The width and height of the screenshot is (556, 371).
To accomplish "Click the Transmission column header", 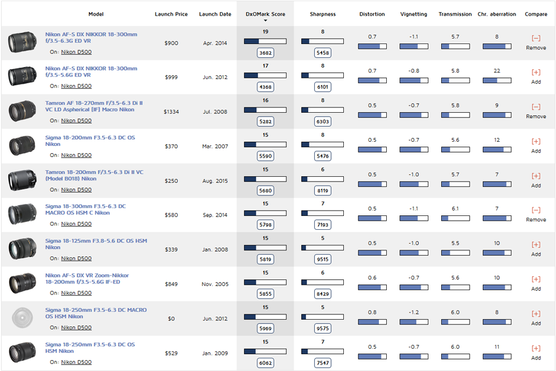I will pyautogui.click(x=455, y=14).
